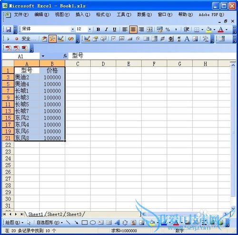Click the Microsoft Script Editor icon
This screenshot has height=235, width=238.
(x=71, y=39)
